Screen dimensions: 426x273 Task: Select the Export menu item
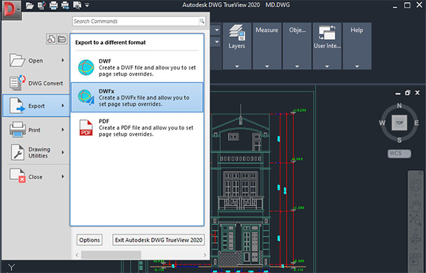(36, 106)
